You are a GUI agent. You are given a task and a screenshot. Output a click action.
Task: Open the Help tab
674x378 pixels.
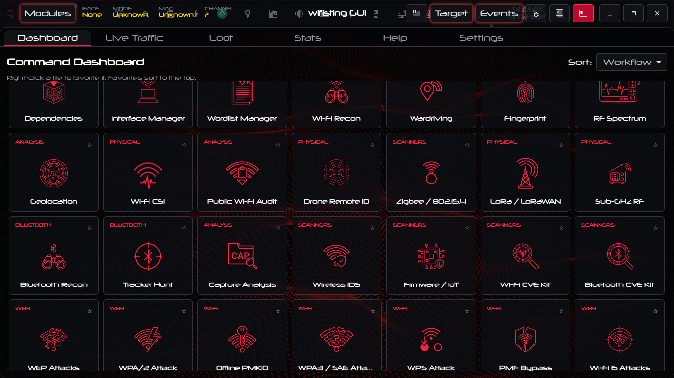395,38
